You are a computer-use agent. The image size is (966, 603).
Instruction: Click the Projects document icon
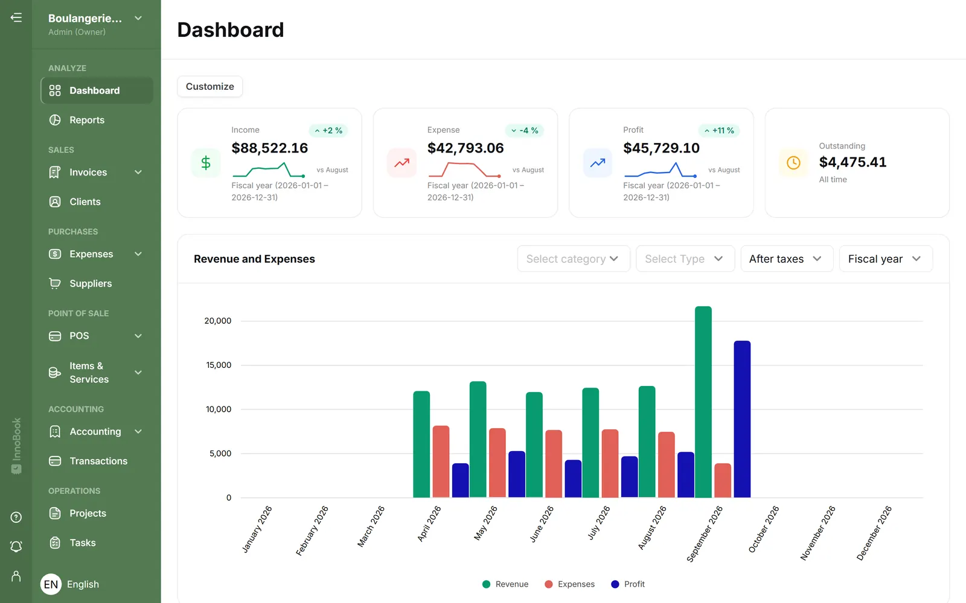point(55,513)
